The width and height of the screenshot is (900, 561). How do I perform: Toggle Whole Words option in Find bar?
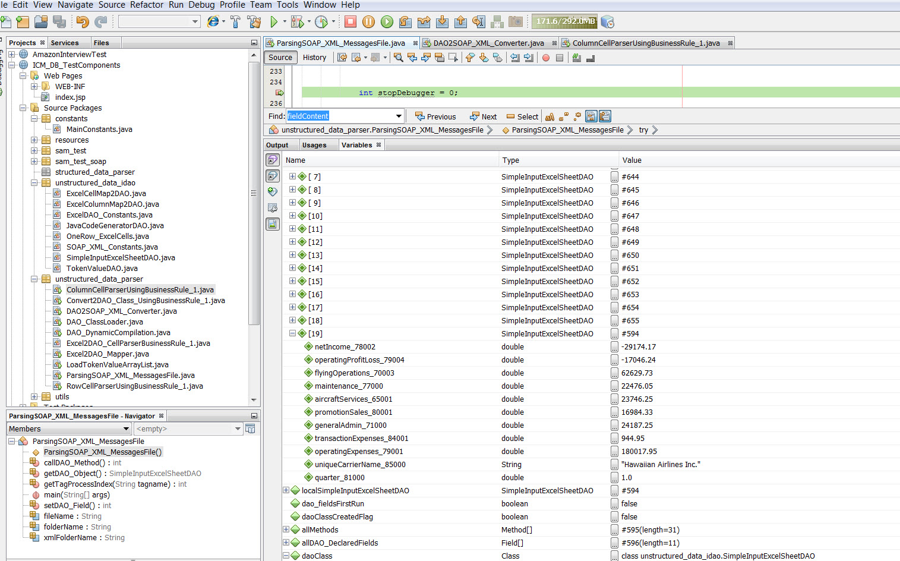pos(563,116)
